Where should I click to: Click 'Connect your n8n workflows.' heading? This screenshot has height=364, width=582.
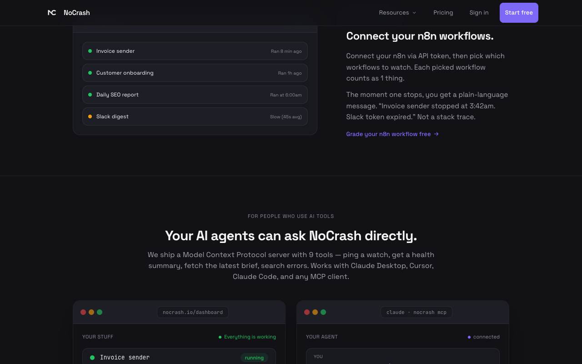pyautogui.click(x=420, y=36)
